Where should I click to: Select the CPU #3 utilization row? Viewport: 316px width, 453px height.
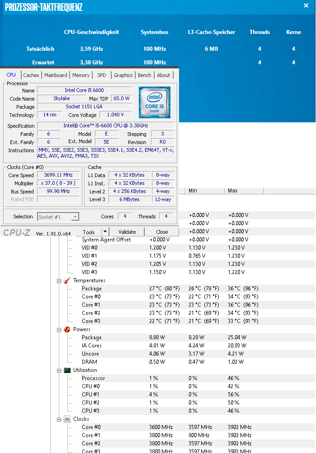(198, 410)
